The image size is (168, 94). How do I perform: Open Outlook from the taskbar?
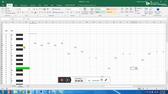coord(35,92)
